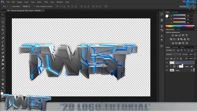Viewport: 197px width, 111px height.
Task: Click the red R color slider
Action: (x=179, y=15)
